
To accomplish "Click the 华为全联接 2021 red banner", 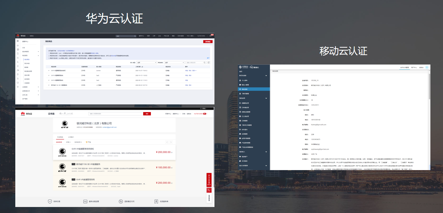I will tap(209, 180).
